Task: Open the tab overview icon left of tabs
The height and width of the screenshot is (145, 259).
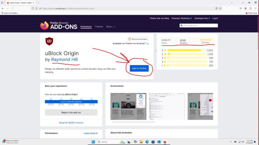Action: pyautogui.click(x=2, y=3)
